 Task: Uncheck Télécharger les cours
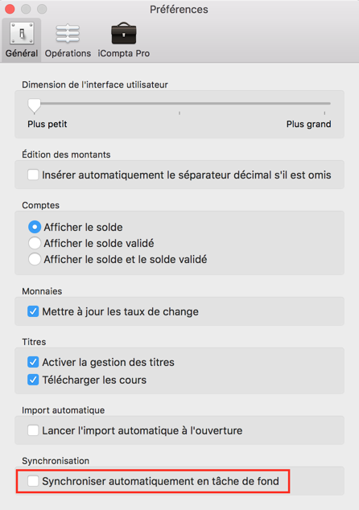[33, 380]
